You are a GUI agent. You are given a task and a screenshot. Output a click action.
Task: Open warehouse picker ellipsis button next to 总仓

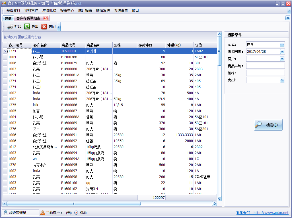(x=282, y=45)
